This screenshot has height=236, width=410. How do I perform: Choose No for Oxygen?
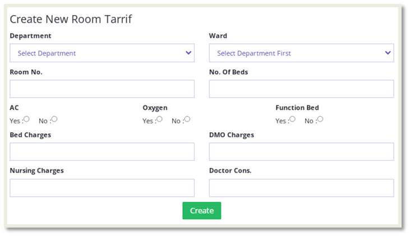187,119
